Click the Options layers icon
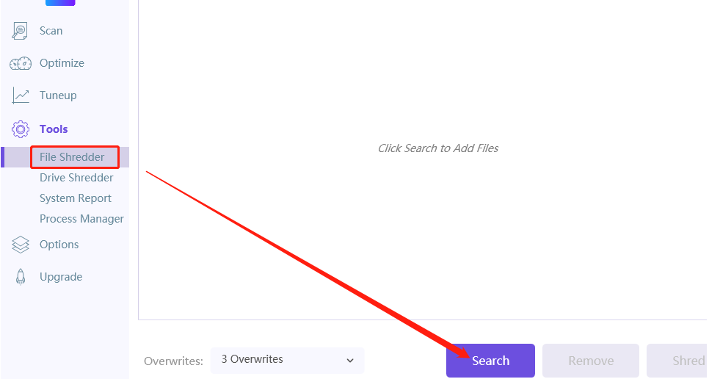 [x=20, y=245]
